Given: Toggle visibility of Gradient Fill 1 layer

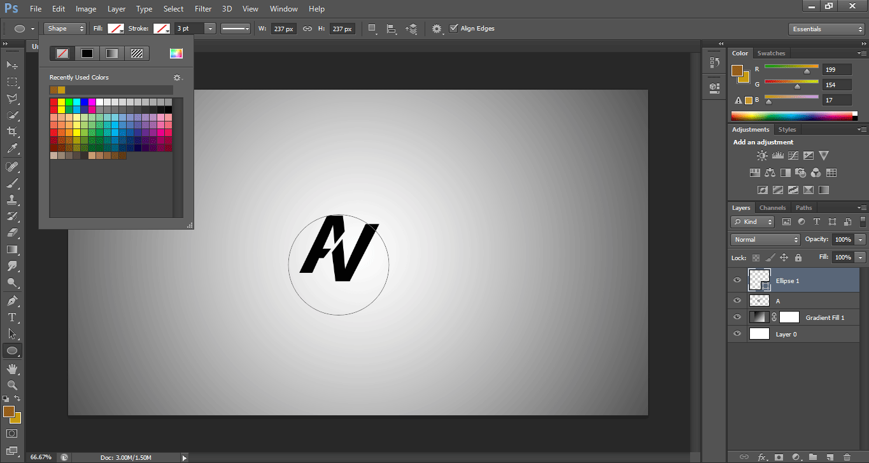Looking at the screenshot, I should click(x=737, y=317).
